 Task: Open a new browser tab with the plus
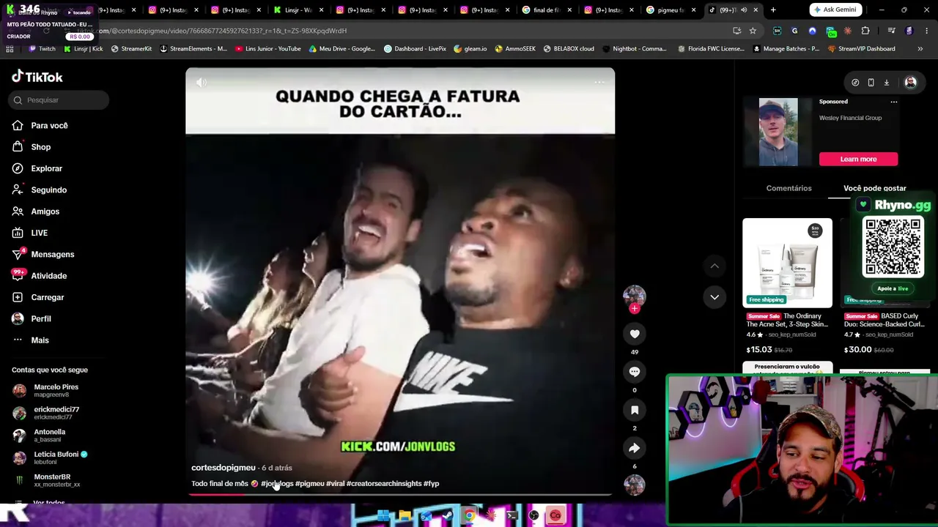point(773,10)
